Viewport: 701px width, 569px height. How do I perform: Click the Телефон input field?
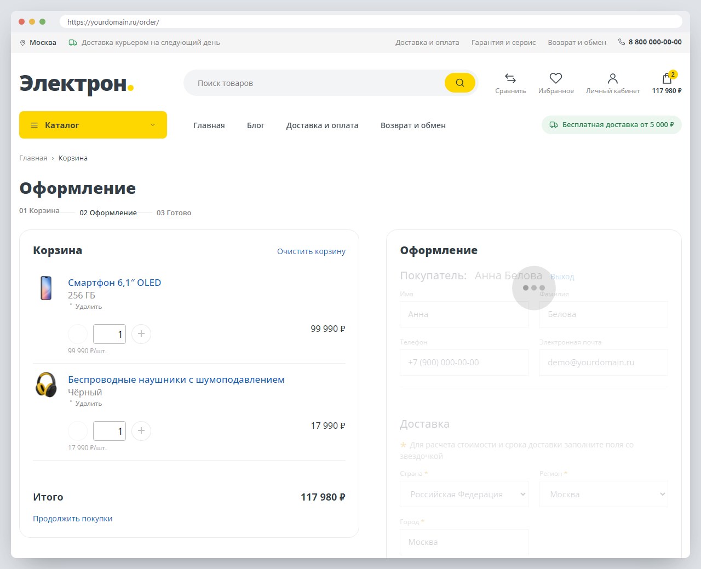coord(464,363)
